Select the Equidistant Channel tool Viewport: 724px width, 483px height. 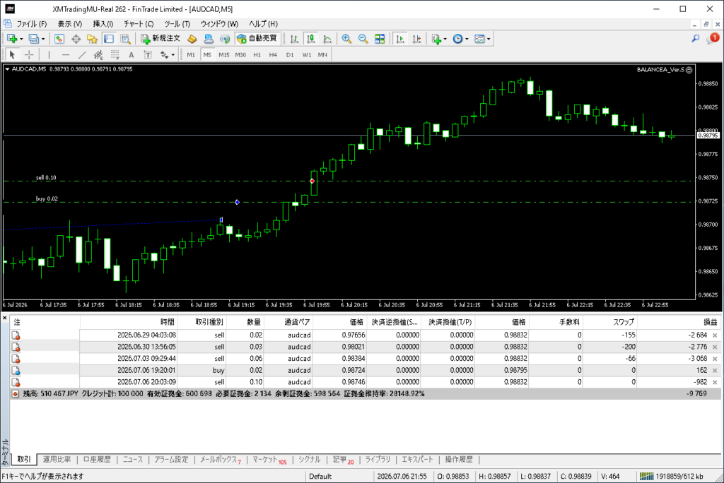coord(98,55)
